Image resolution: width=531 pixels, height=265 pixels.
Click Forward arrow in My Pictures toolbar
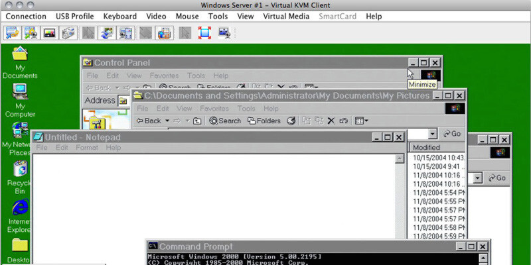click(177, 121)
